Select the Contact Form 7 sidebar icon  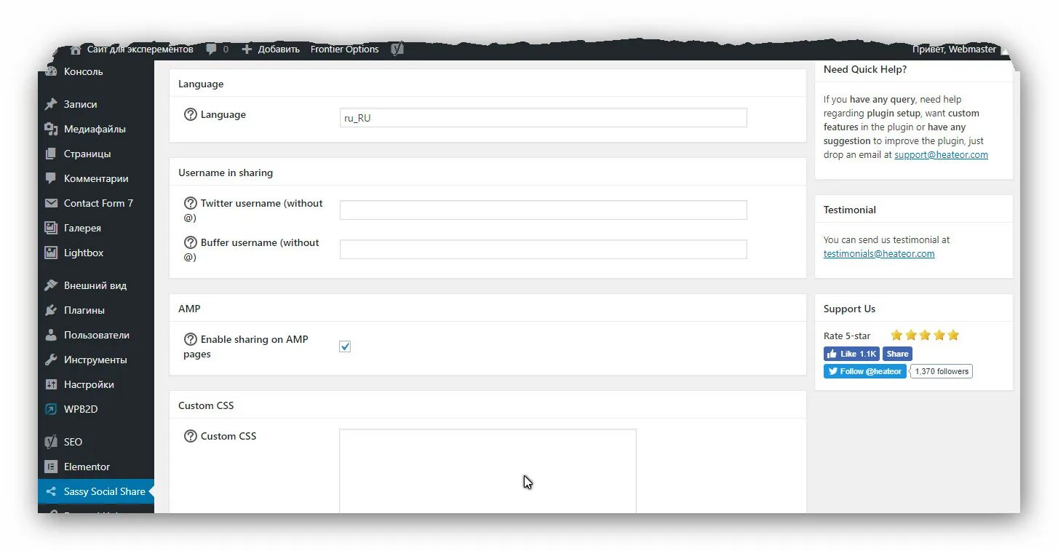pos(51,203)
